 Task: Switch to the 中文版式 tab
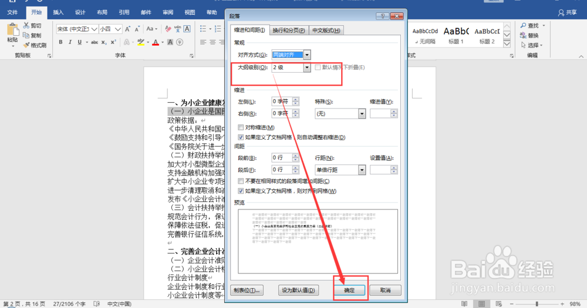(x=326, y=31)
